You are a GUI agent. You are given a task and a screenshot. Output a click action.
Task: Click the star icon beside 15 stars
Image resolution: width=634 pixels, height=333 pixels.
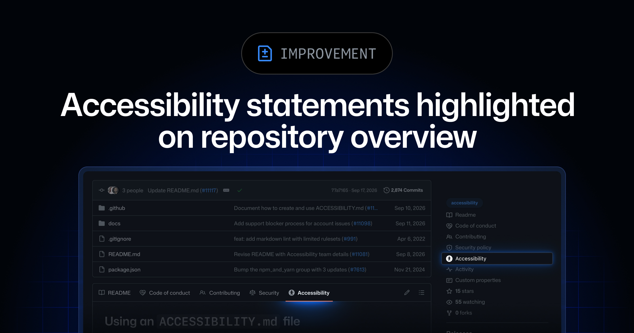tap(449, 291)
